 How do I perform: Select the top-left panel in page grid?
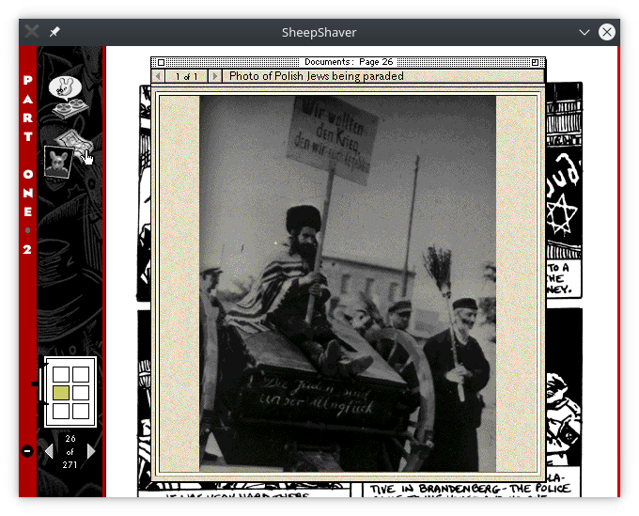(x=60, y=374)
